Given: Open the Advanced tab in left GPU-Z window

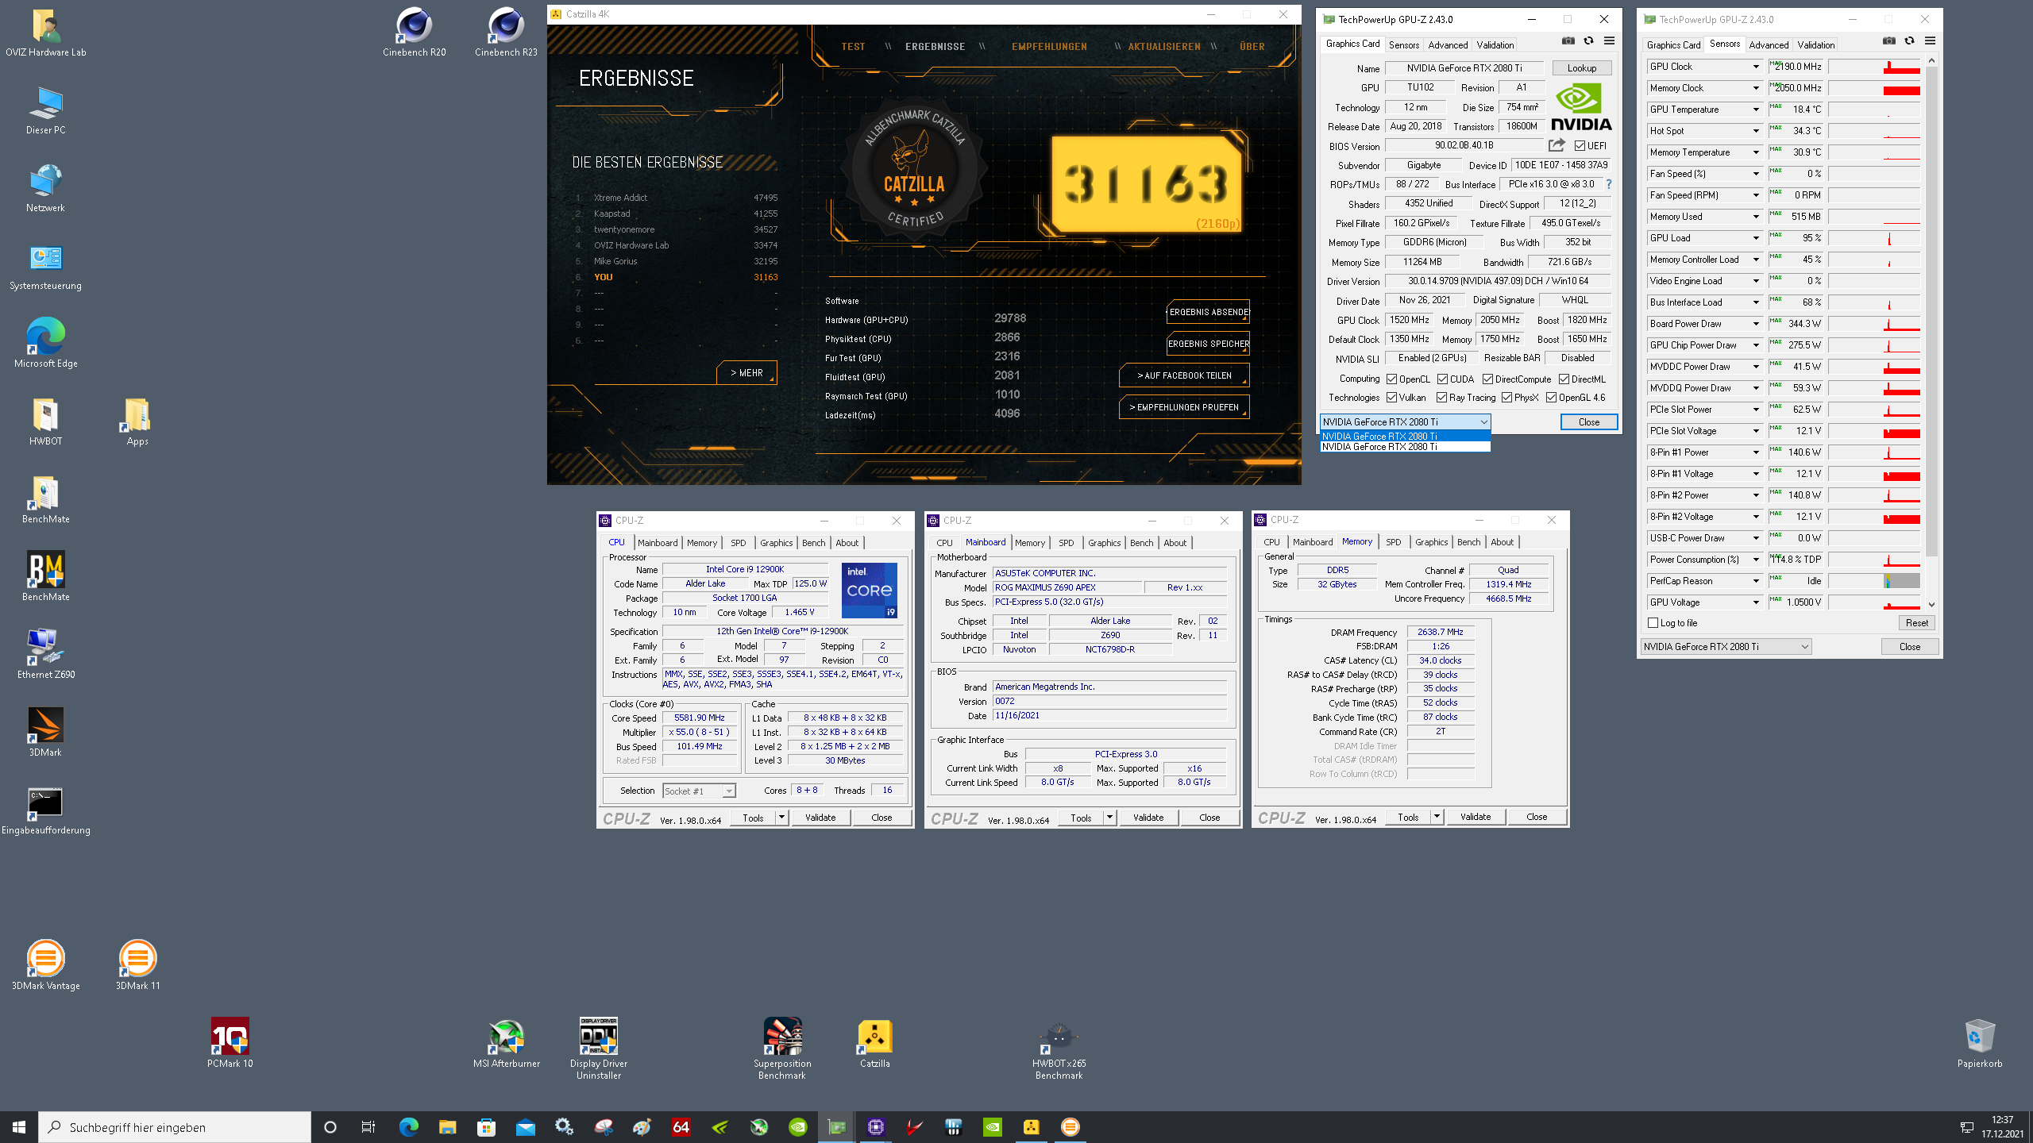Looking at the screenshot, I should pyautogui.click(x=1448, y=45).
